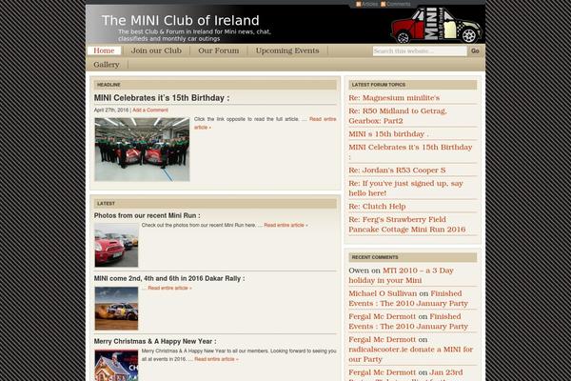Focus the Search this website field

[x=420, y=51]
